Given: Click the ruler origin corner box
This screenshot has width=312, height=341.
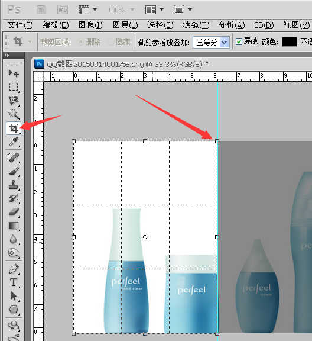Looking at the screenshot, I should tap(38, 76).
